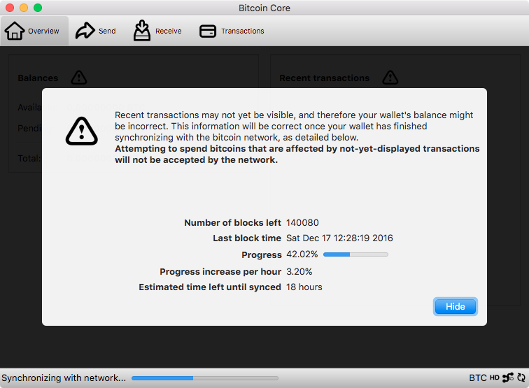Screen dimensions: 529x388
Task: Go to the Transactions tab
Action: (x=232, y=31)
